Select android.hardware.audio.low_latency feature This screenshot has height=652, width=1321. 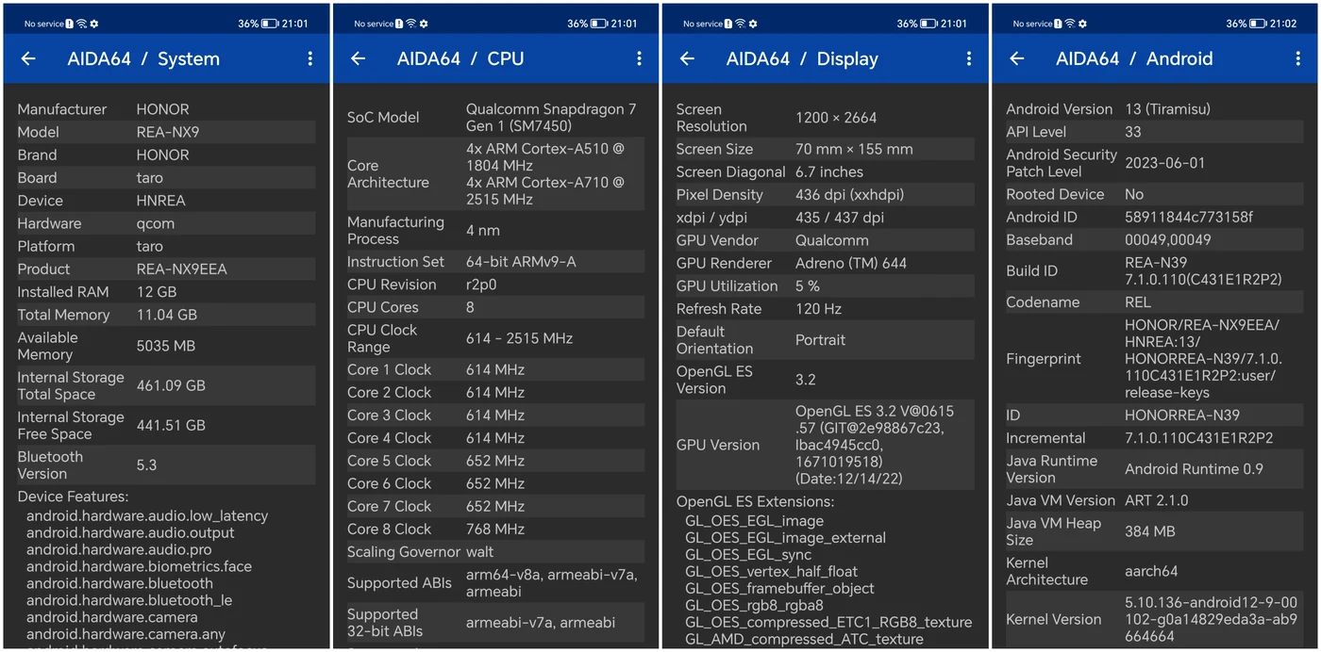coord(147,515)
